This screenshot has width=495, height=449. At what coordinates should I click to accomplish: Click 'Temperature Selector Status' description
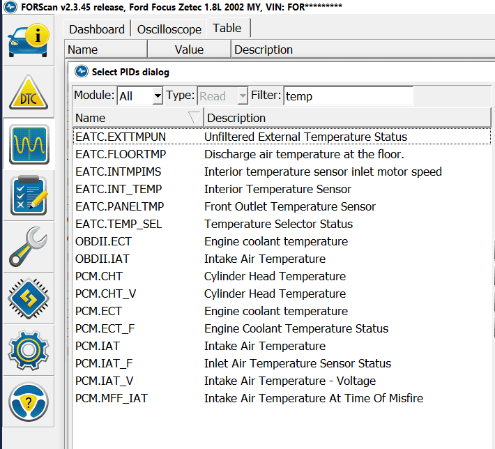[278, 224]
